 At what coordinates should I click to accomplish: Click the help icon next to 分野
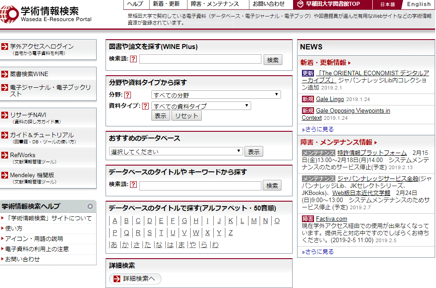point(128,95)
